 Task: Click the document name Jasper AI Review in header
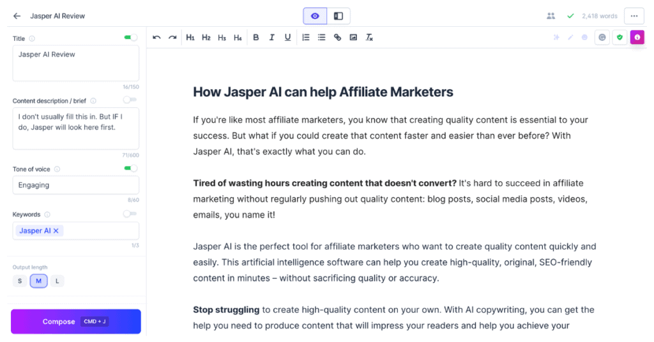click(57, 16)
